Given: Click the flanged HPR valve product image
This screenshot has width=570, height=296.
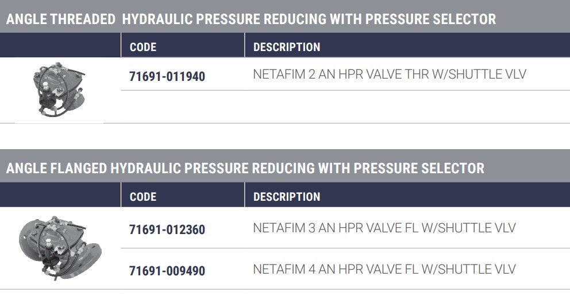Looking at the screenshot, I should pyautogui.click(x=59, y=247).
